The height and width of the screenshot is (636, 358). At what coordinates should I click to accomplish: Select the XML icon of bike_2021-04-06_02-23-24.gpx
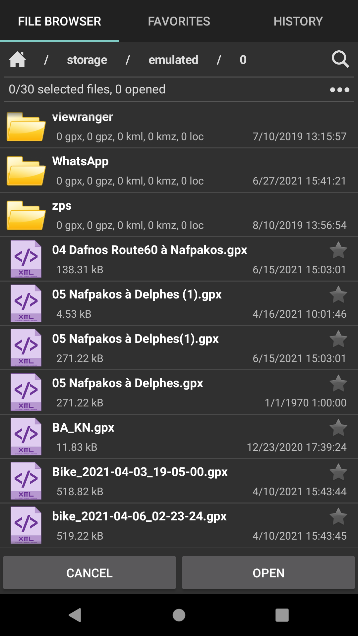tap(26, 525)
